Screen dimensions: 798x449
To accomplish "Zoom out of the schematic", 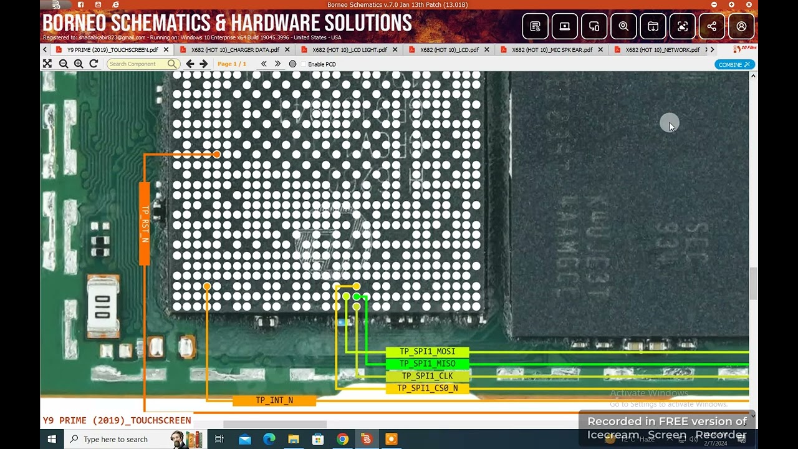I will point(64,64).
